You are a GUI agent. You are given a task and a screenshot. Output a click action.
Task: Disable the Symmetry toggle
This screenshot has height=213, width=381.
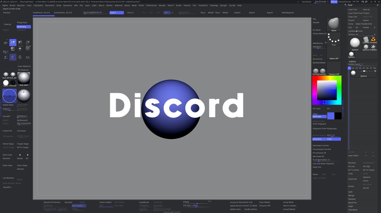coord(24,26)
